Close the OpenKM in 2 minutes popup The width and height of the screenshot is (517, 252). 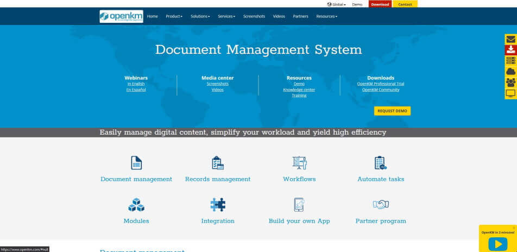[514, 228]
